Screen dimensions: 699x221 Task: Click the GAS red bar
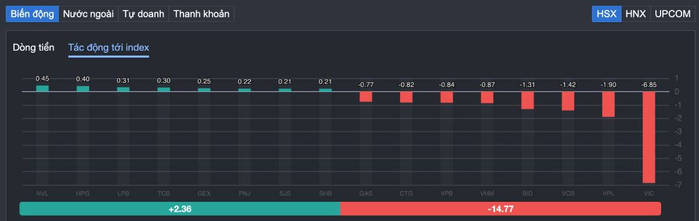pyautogui.click(x=366, y=97)
